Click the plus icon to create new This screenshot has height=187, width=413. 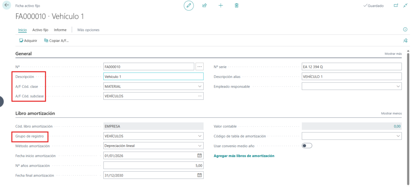pyautogui.click(x=221, y=6)
